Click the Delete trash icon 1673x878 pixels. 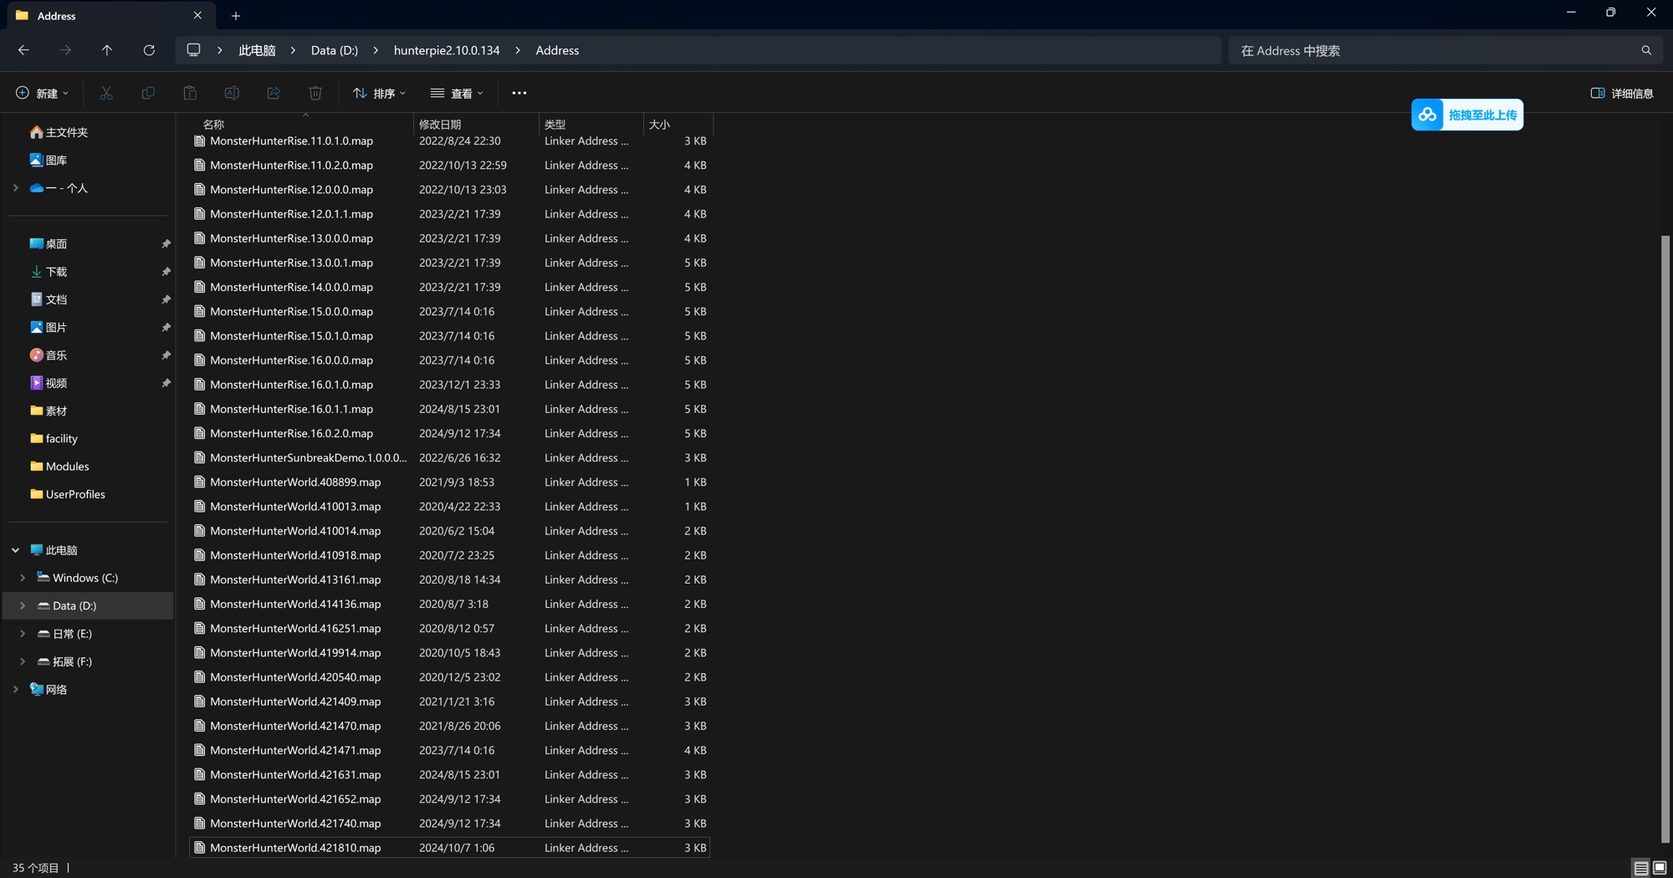click(x=315, y=93)
